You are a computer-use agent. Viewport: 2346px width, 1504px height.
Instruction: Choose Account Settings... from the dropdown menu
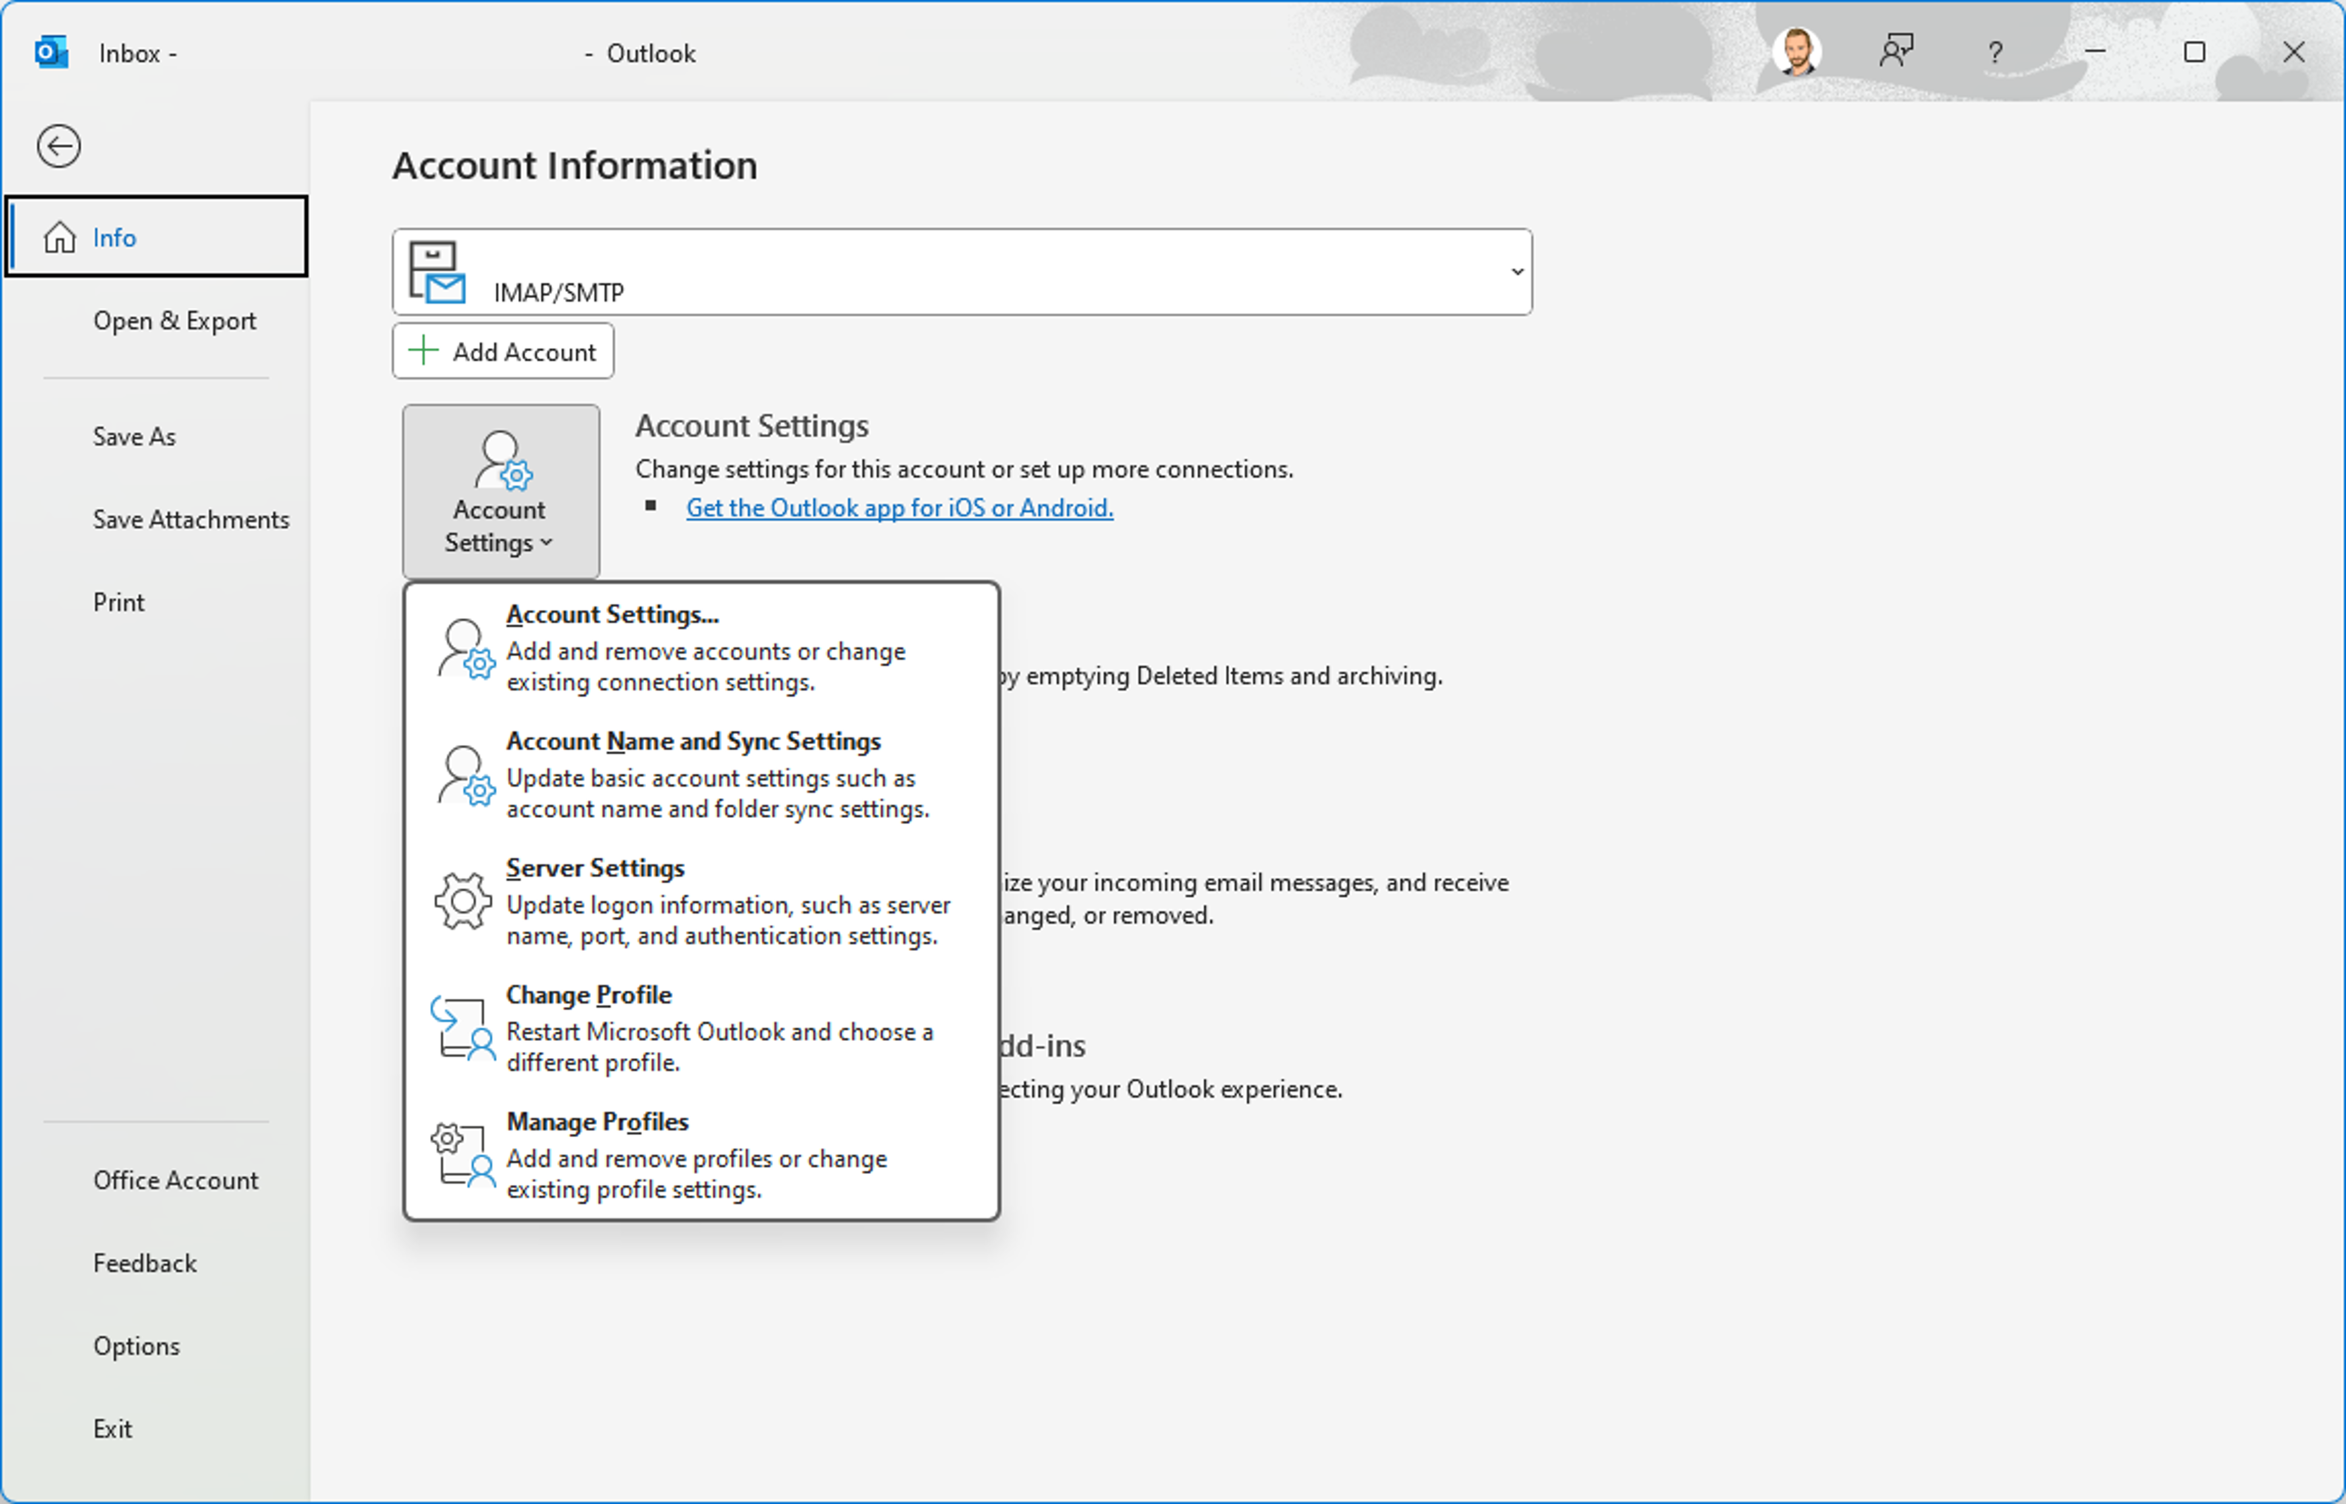(x=702, y=648)
